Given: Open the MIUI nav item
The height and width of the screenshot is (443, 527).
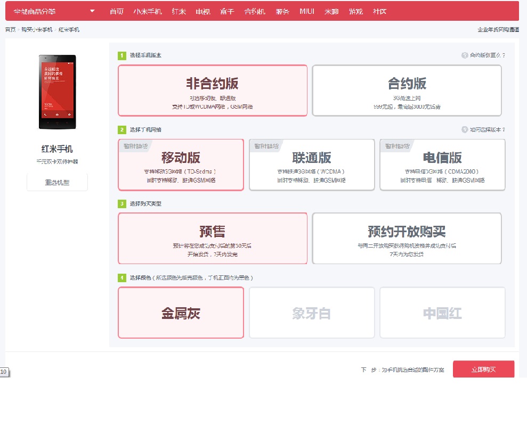Looking at the screenshot, I should pyautogui.click(x=307, y=11).
